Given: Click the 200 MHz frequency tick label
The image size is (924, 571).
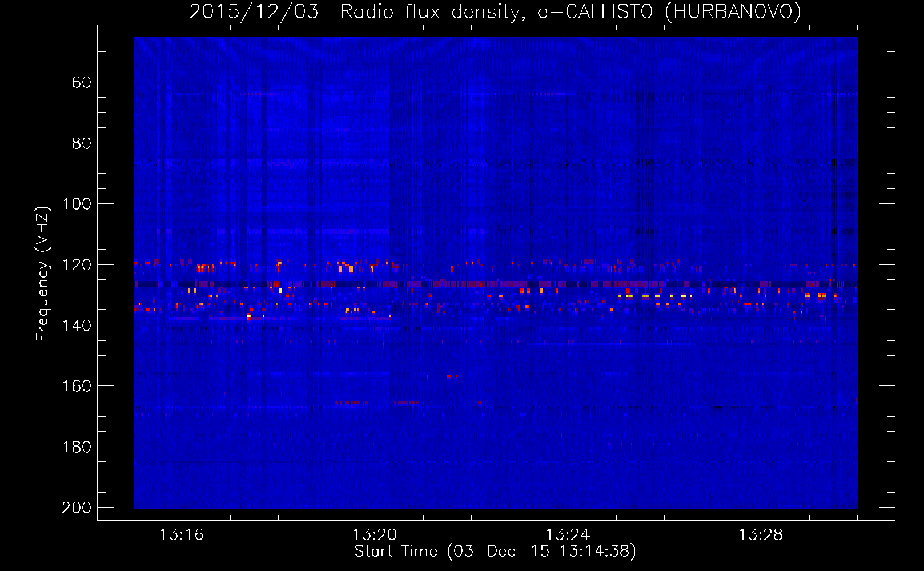Looking at the screenshot, I should [x=77, y=508].
